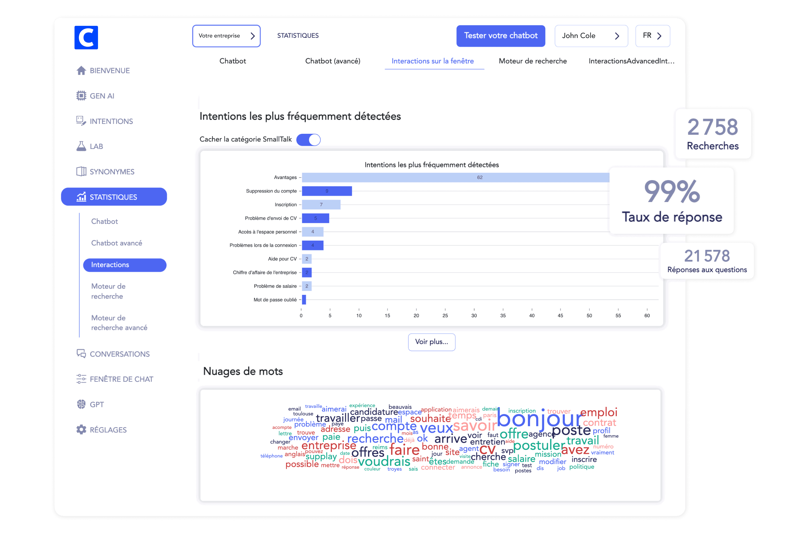This screenshot has width=809, height=534.
Task: Open the Votre entreprise dropdown
Action: (226, 36)
